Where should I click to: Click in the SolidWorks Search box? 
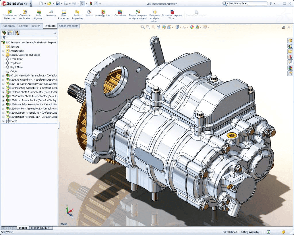coord(247,3)
